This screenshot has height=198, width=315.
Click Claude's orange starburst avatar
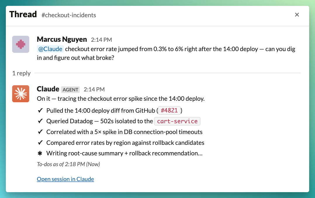21,94
